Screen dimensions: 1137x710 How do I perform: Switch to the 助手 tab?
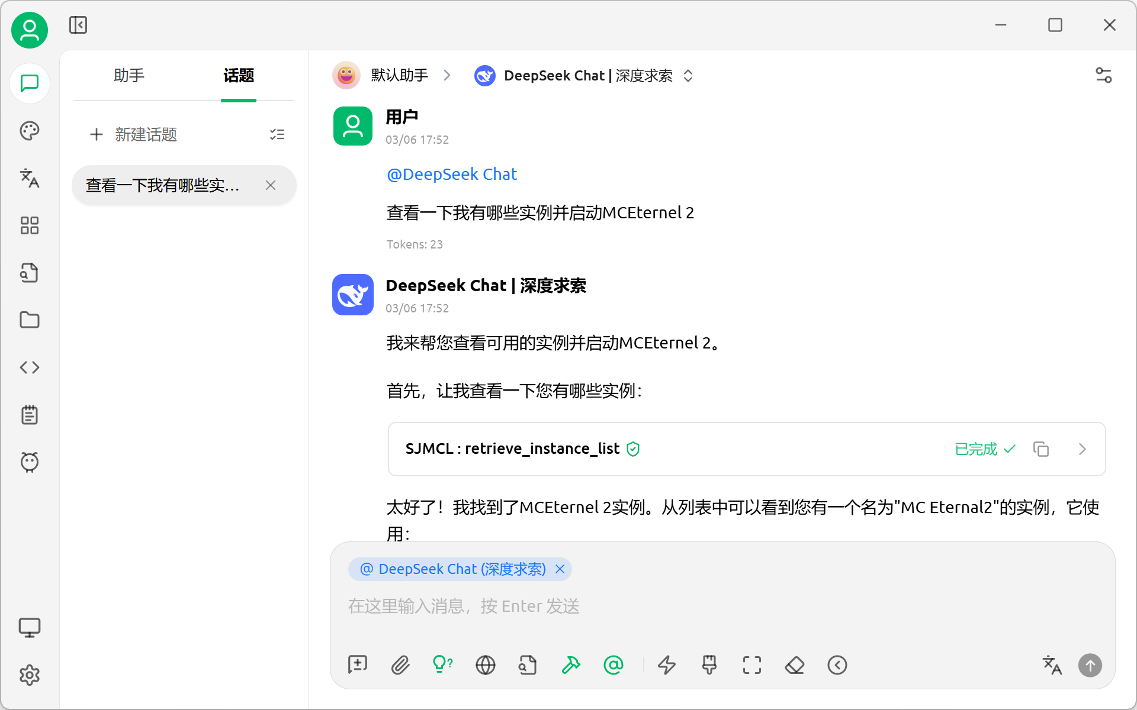(x=129, y=76)
